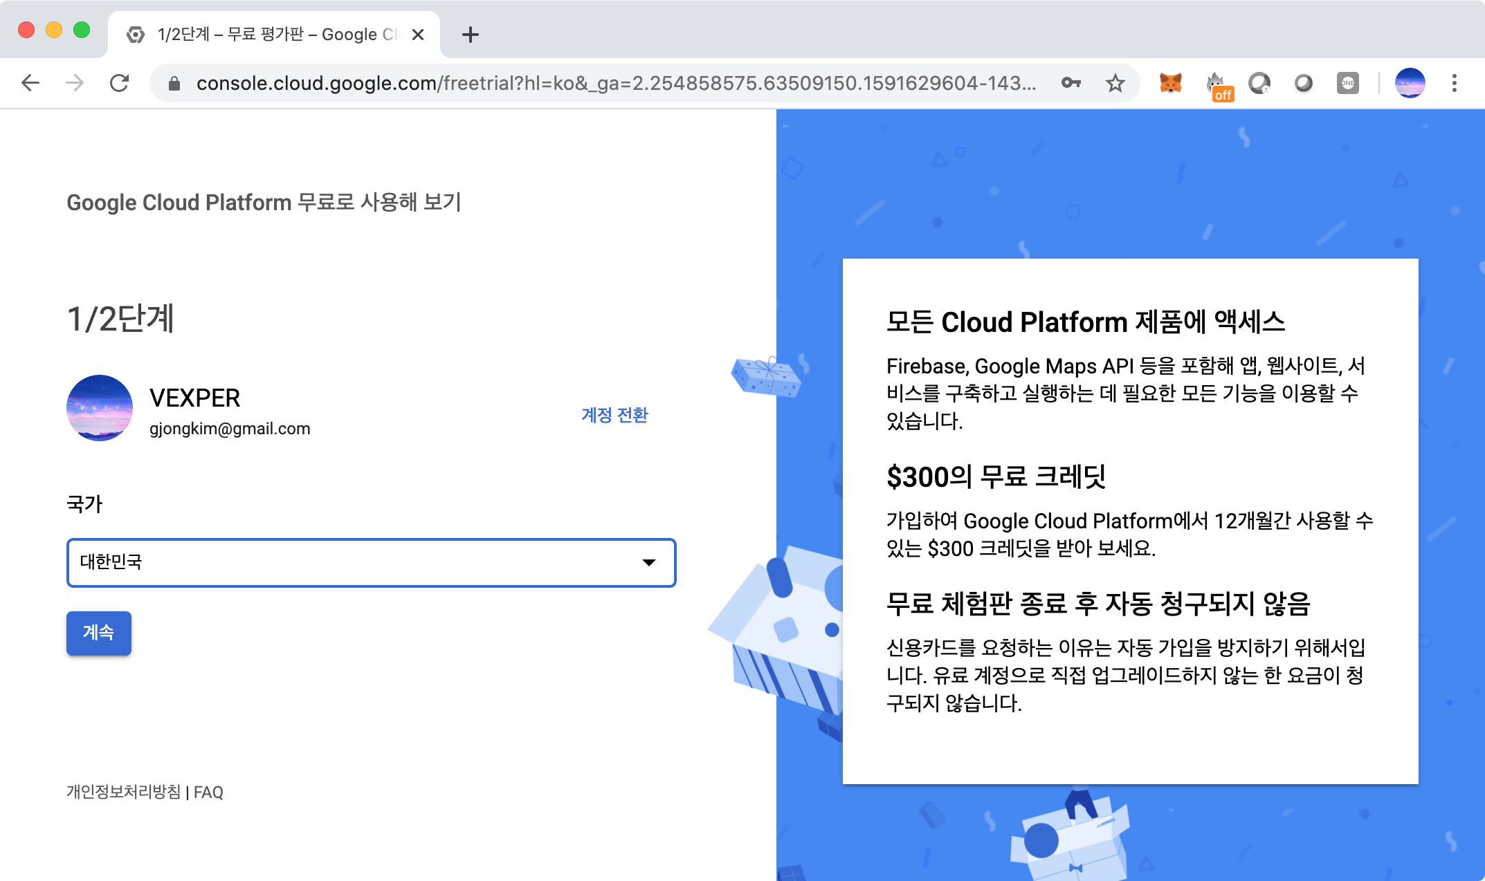The image size is (1485, 881).
Task: Click the browser back arrow
Action: coord(30,84)
